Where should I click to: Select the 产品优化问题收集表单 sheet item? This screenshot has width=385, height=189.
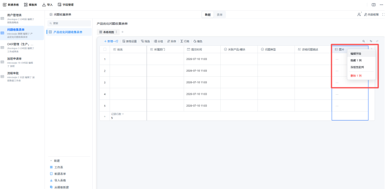click(69, 32)
